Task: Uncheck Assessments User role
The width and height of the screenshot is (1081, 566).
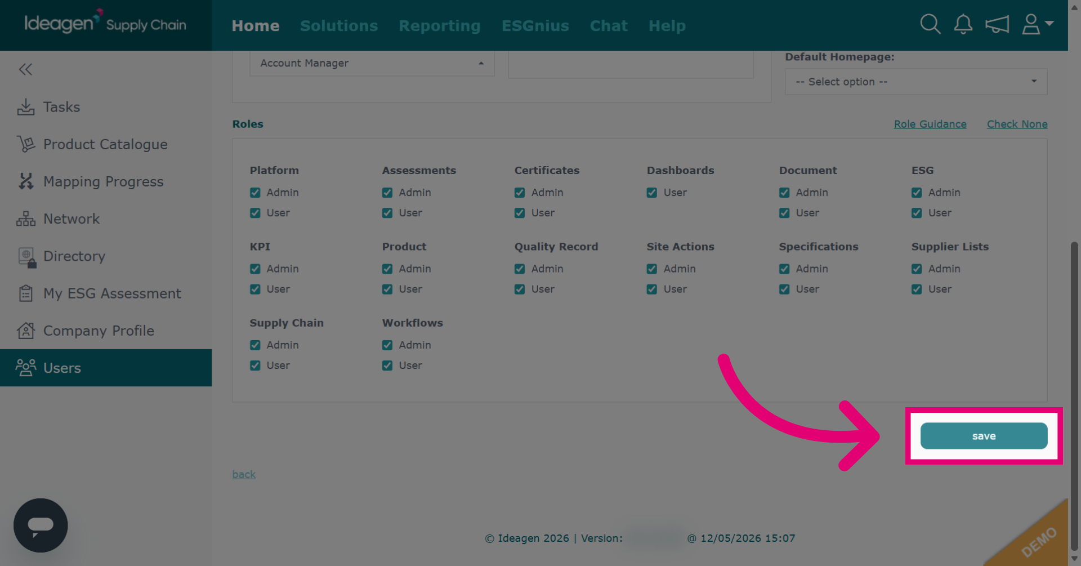Action: (387, 213)
